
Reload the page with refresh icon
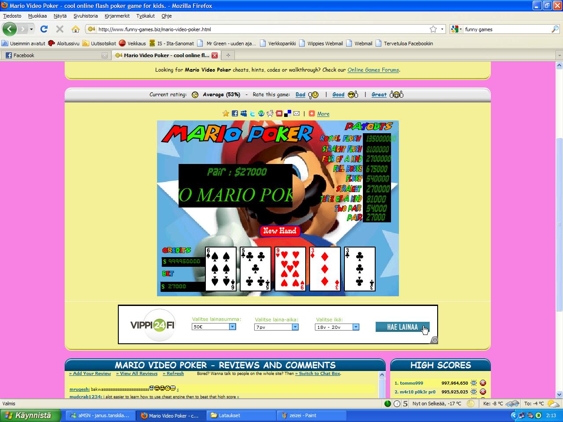44,29
